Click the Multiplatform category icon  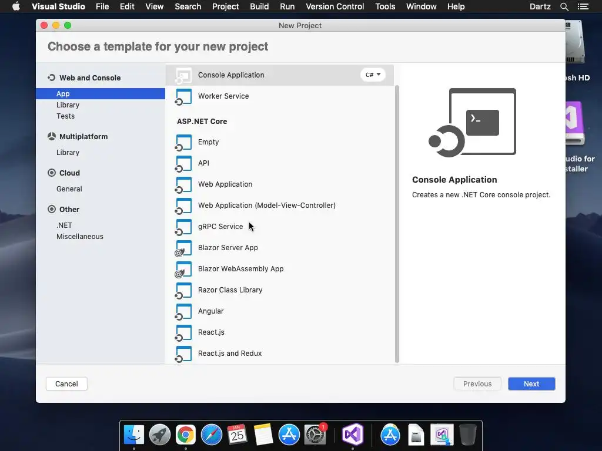(x=52, y=136)
